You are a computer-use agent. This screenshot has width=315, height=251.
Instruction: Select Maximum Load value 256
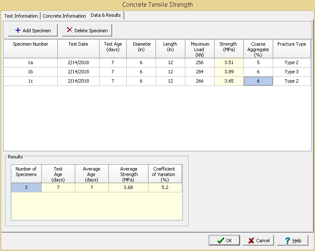(200, 62)
